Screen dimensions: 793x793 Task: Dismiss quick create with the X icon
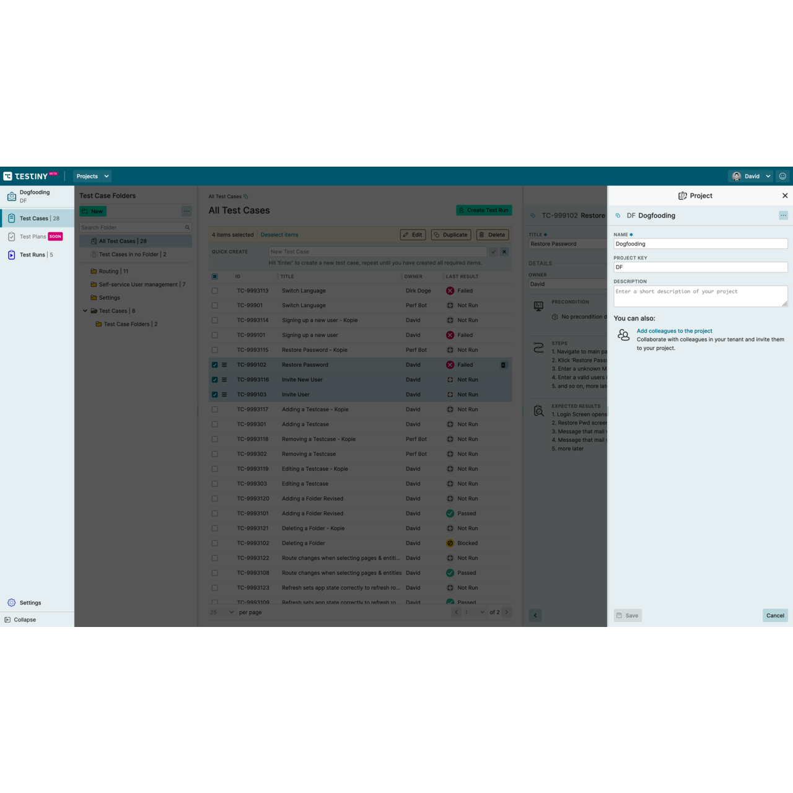(x=504, y=252)
